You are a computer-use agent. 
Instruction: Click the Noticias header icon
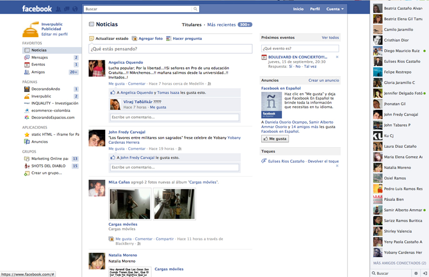coord(92,24)
